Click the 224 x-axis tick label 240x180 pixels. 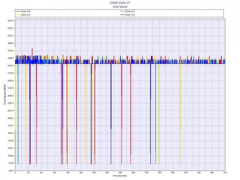pos(107,172)
